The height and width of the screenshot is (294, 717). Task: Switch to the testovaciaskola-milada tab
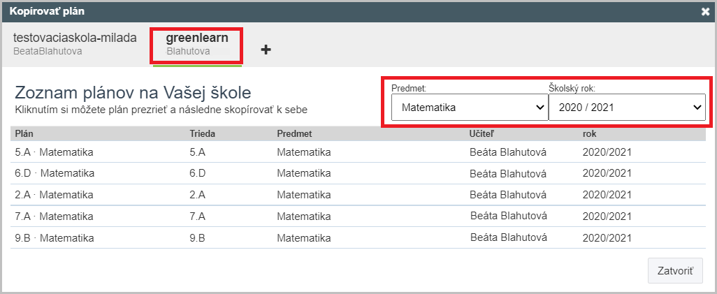(75, 43)
